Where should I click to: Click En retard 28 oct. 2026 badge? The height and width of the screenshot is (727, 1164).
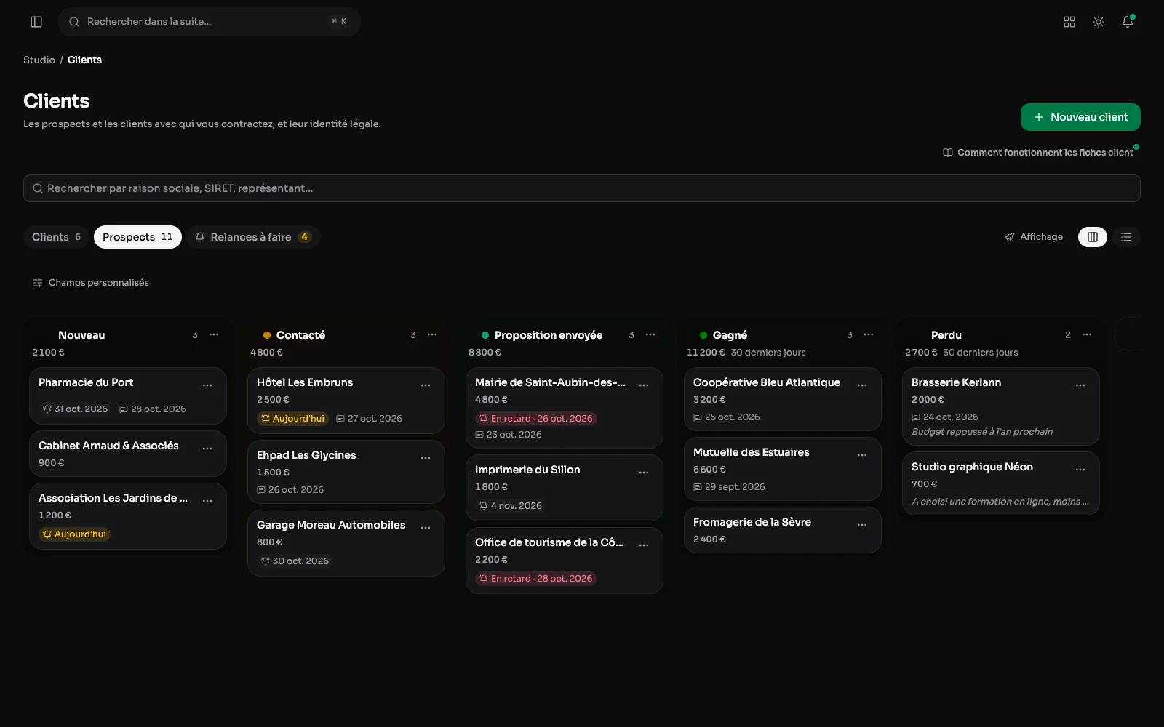coord(535,579)
